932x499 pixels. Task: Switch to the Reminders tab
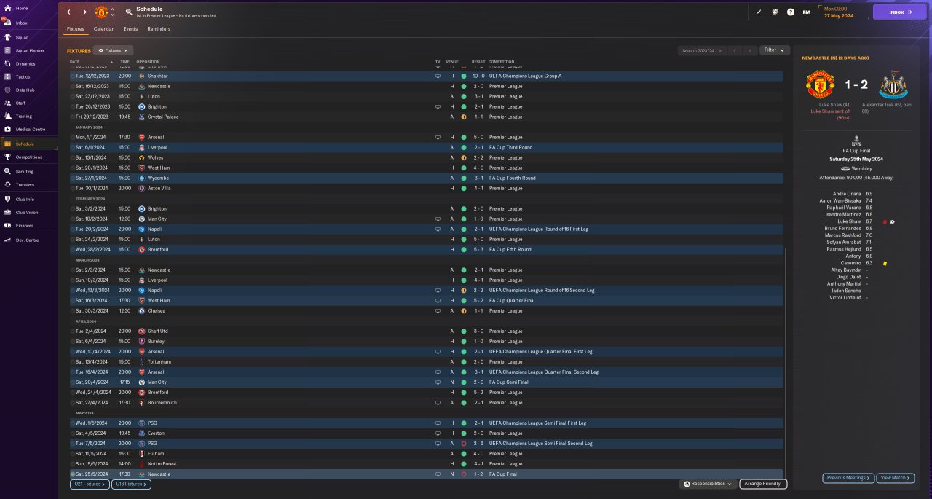coord(159,29)
